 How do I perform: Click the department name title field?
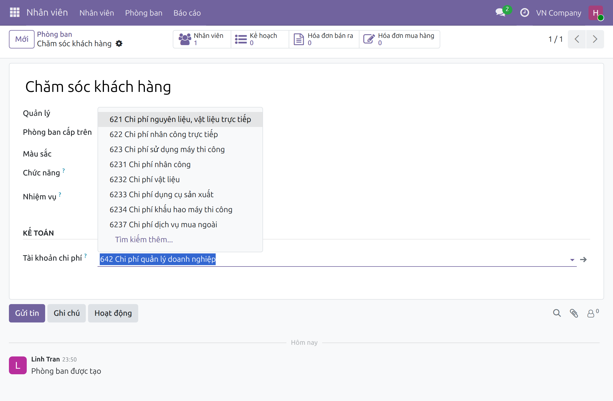pyautogui.click(x=306, y=87)
